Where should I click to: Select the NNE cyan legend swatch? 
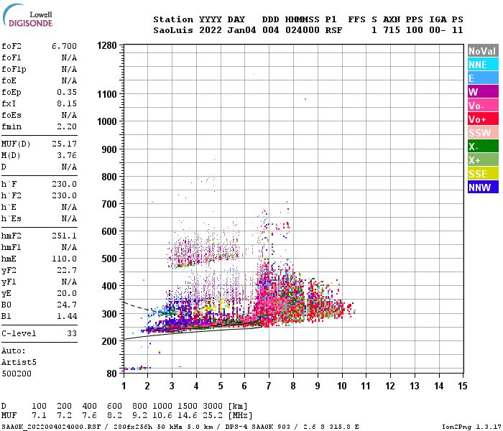(x=483, y=65)
